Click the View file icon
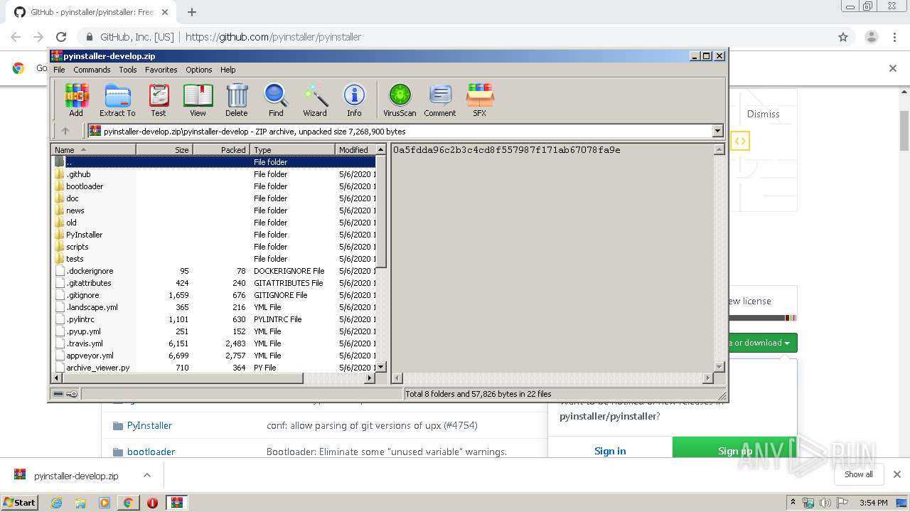 tap(198, 100)
